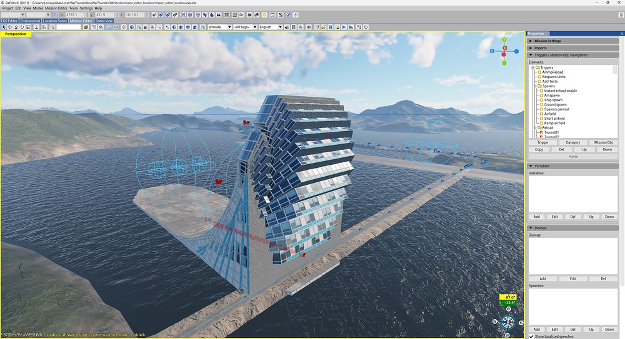Screen dimensions: 625x339
Task: Click the eye icon in second toolbar
Action: [x=309, y=27]
